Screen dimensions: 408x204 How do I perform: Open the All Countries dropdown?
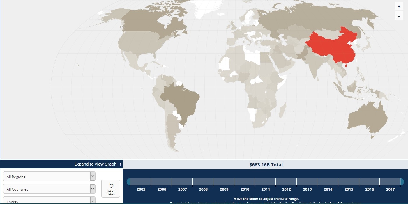click(x=49, y=189)
